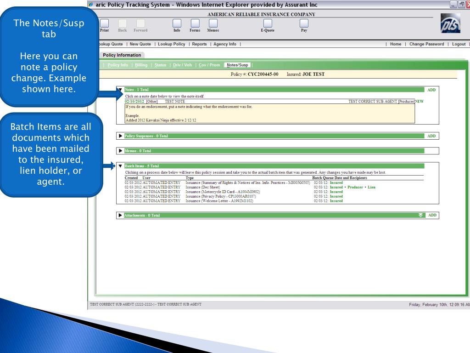Click the TEST NOTE title text
Viewport: 470px width, 353px height.
(x=175, y=102)
